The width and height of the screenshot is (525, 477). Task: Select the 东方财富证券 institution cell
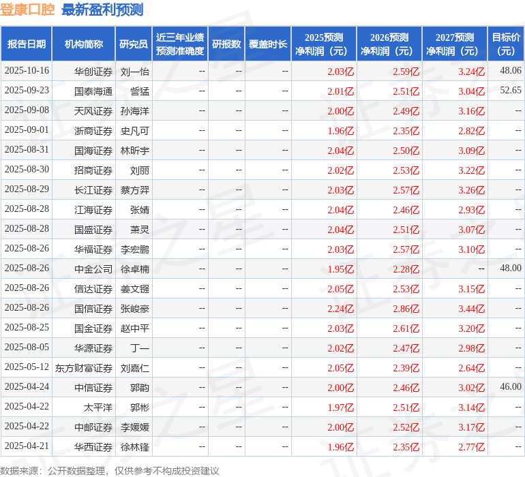[x=84, y=368]
